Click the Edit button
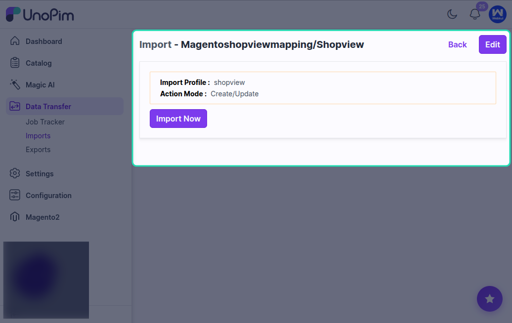 tap(492, 44)
